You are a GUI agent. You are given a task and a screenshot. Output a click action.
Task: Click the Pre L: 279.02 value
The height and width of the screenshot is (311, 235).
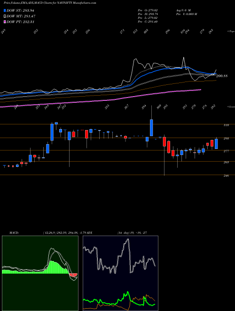[148, 17]
